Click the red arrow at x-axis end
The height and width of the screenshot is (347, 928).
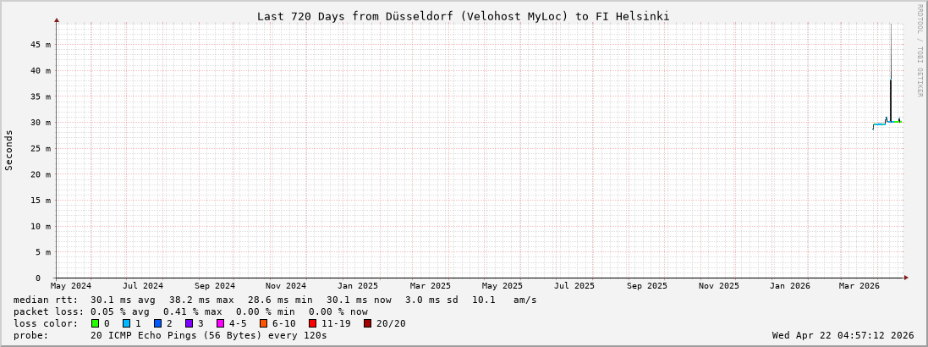[x=906, y=278]
